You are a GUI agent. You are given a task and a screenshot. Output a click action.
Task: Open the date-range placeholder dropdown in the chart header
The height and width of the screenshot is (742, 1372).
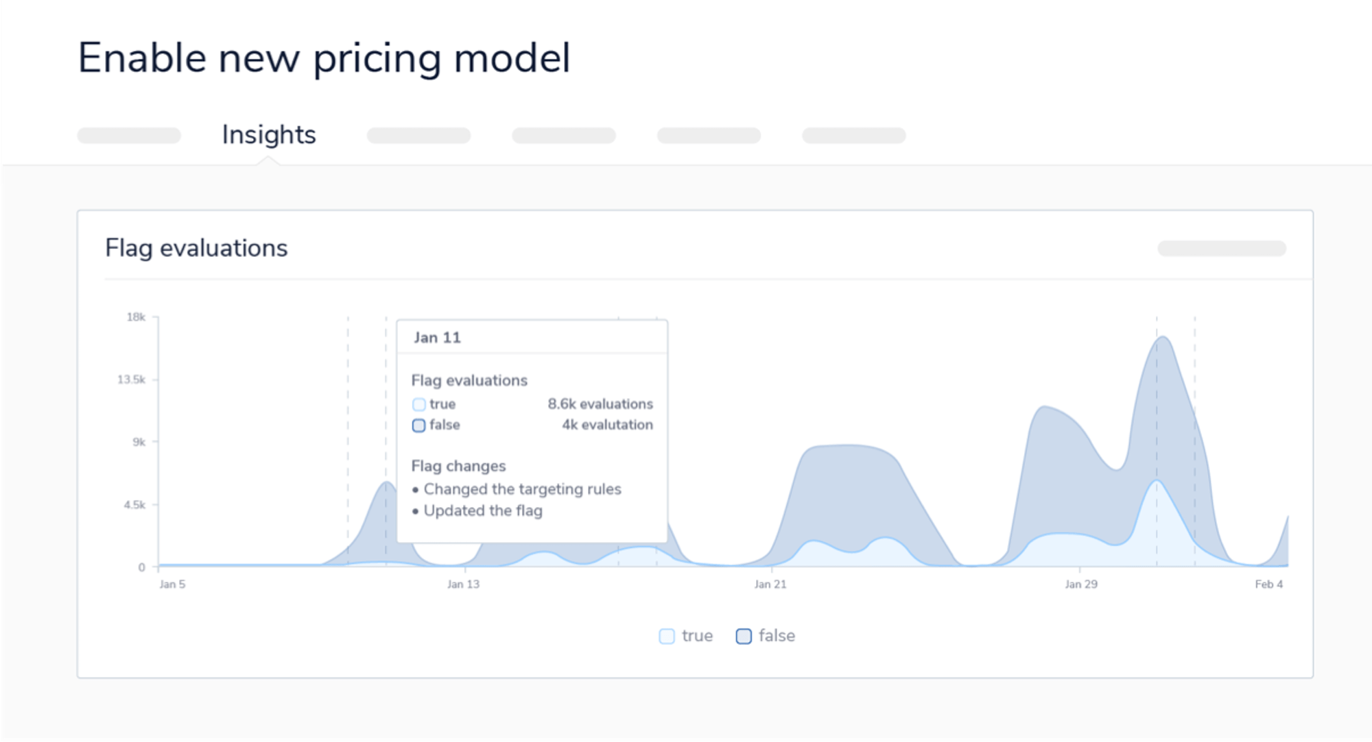tap(1221, 248)
